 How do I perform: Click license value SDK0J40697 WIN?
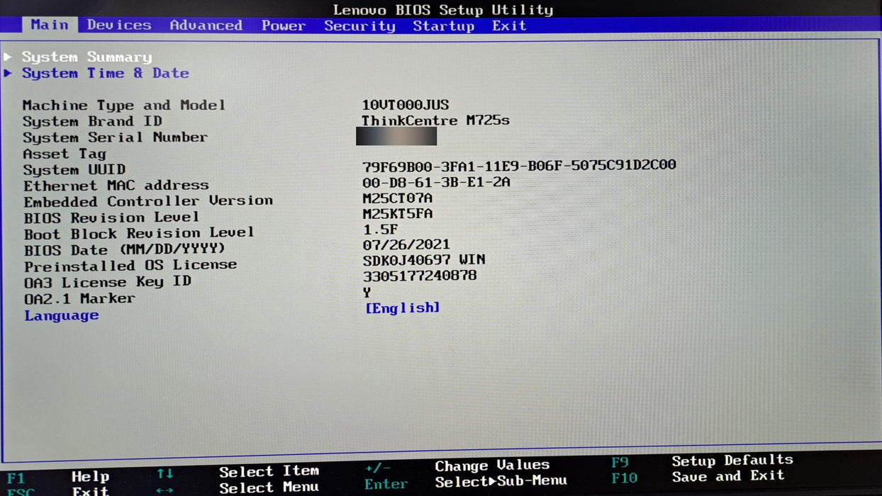pos(424,260)
